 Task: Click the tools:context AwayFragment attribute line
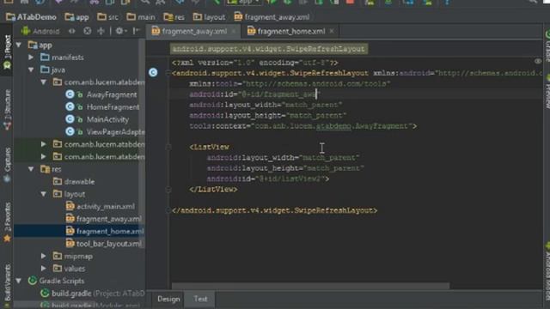[303, 126]
